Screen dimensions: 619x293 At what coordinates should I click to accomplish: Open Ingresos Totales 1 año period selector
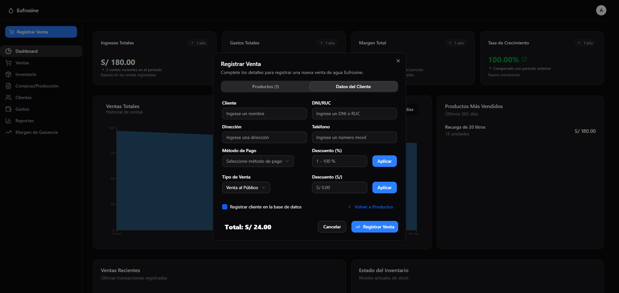(198, 43)
